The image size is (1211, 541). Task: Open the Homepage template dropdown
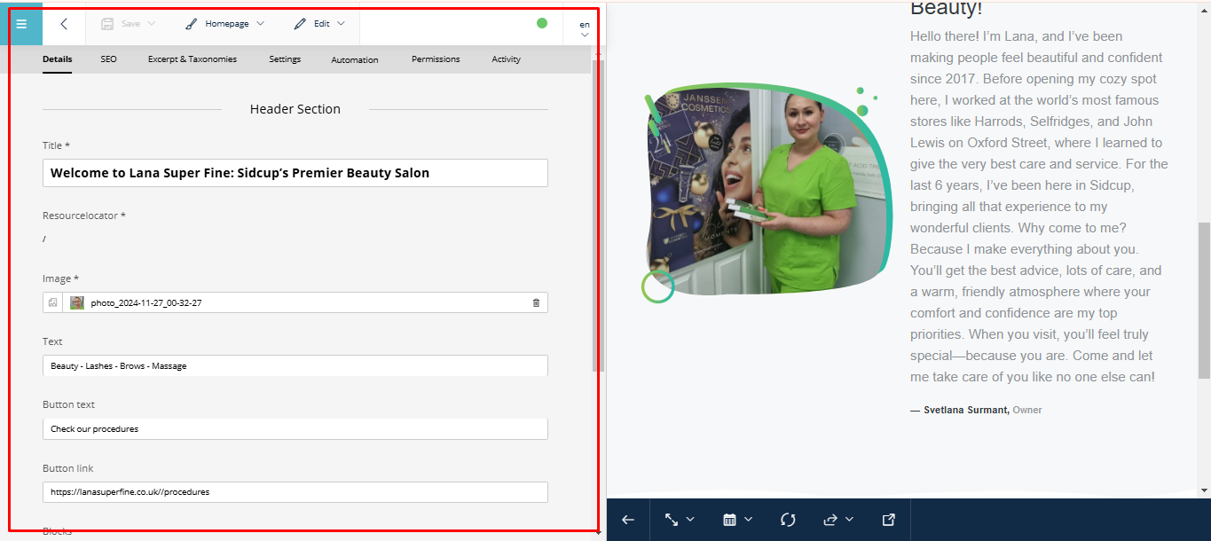tap(225, 24)
